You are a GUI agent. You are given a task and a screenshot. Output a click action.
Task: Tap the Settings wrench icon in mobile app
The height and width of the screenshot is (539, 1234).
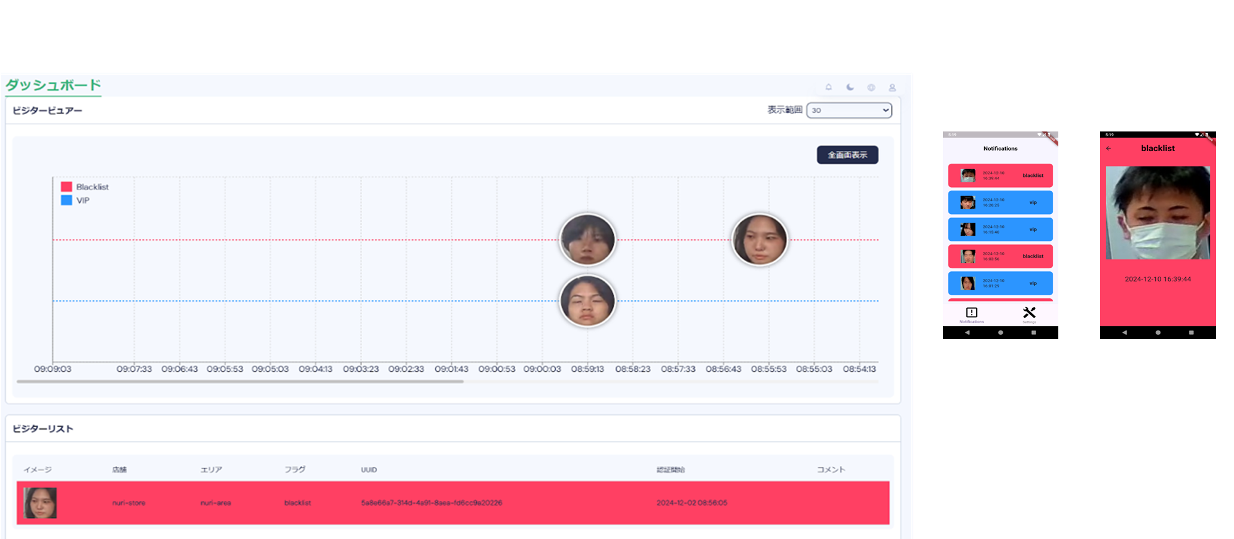1029,313
